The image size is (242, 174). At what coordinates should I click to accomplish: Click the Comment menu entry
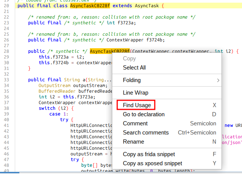tap(135, 123)
